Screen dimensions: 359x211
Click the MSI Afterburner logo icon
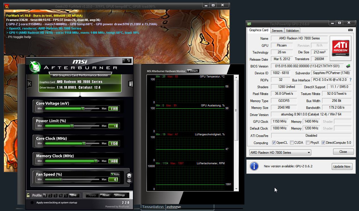tap(35, 67)
